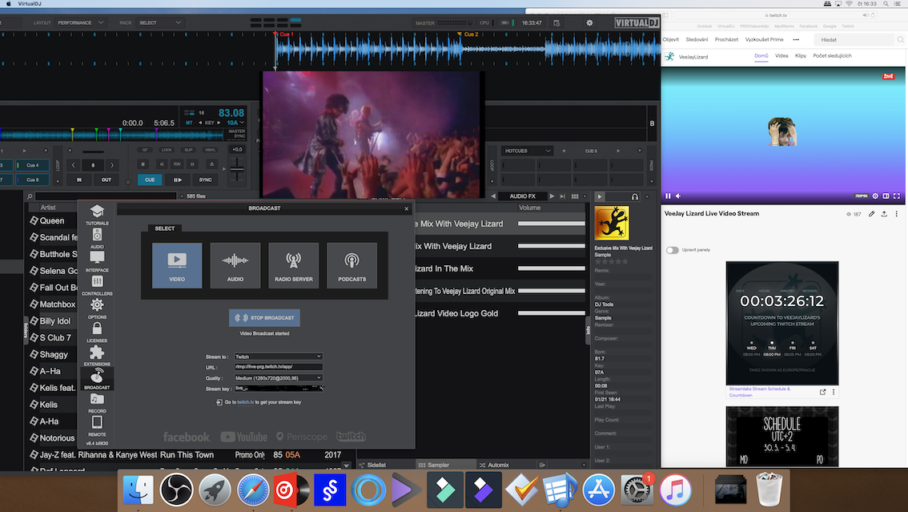Screen dimensions: 908x512
Task: Share the Twitch stream
Action: [x=884, y=214]
